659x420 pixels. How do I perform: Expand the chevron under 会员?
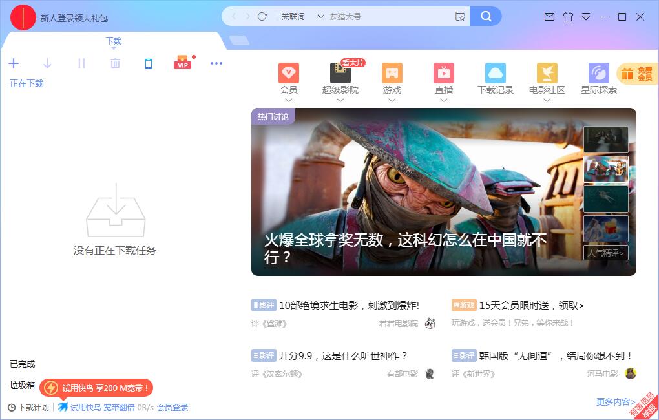point(289,100)
